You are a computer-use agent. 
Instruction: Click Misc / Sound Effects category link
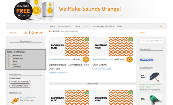[x=28, y=97]
